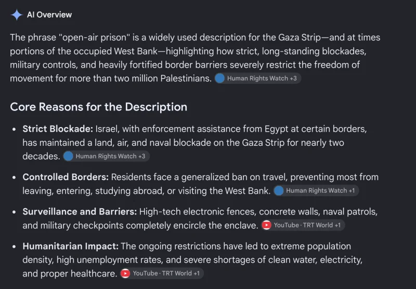This screenshot has height=289, width=416.
Task: Open the Human Rights Watch +1 source chip
Action: click(316, 191)
